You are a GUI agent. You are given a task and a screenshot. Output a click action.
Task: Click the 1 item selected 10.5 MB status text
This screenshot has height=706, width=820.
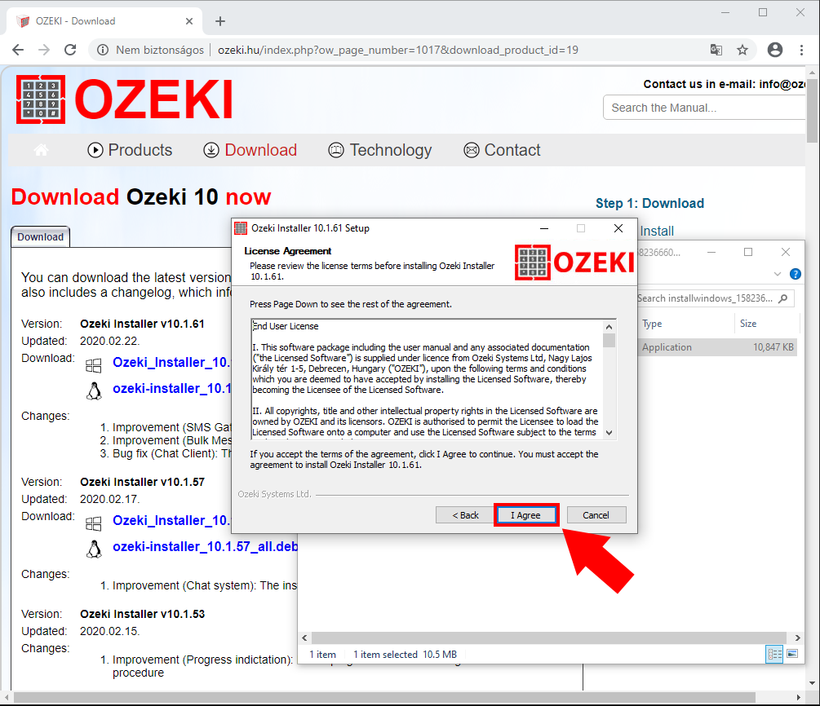click(405, 655)
